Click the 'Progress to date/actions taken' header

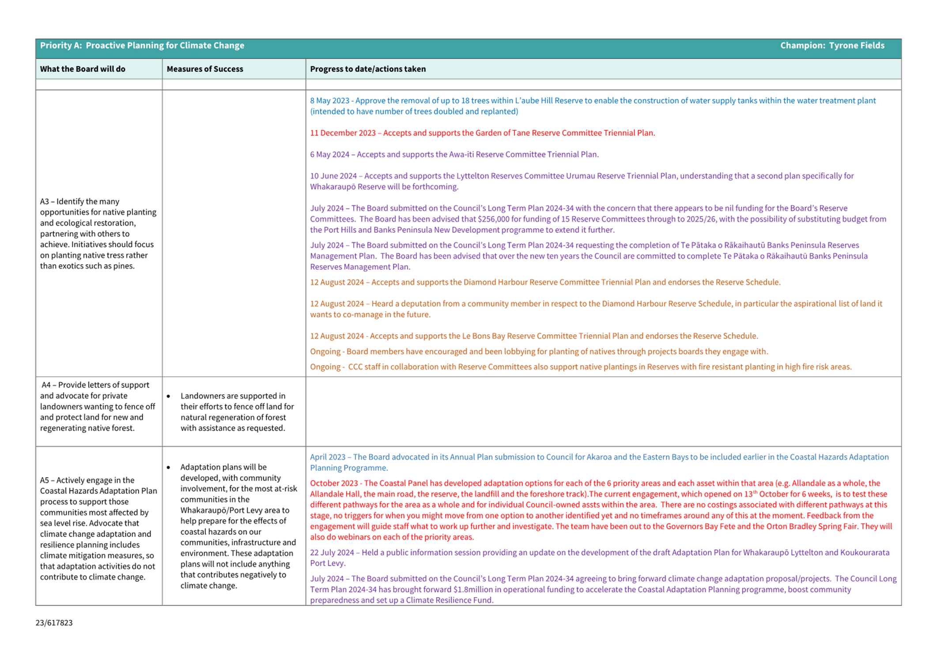(x=367, y=69)
